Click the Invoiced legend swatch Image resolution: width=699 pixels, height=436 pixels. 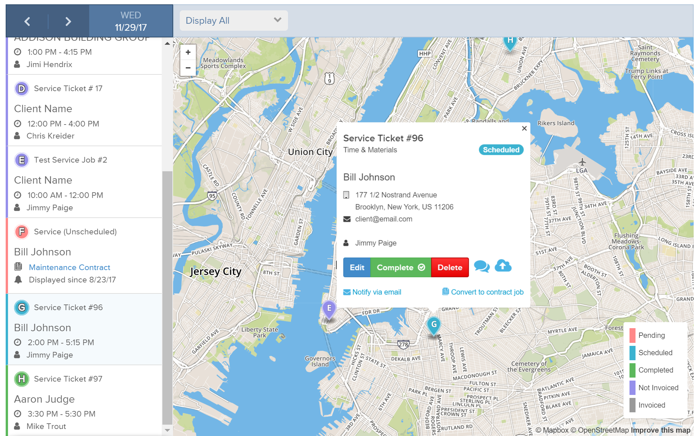point(632,405)
